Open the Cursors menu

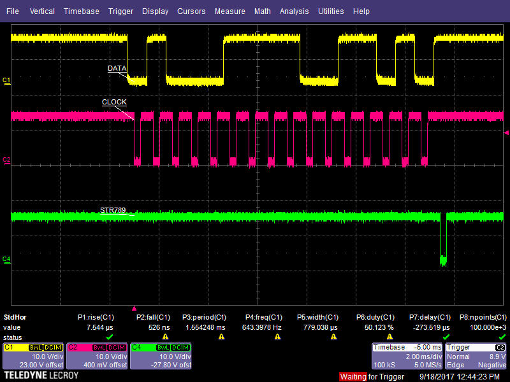(191, 11)
